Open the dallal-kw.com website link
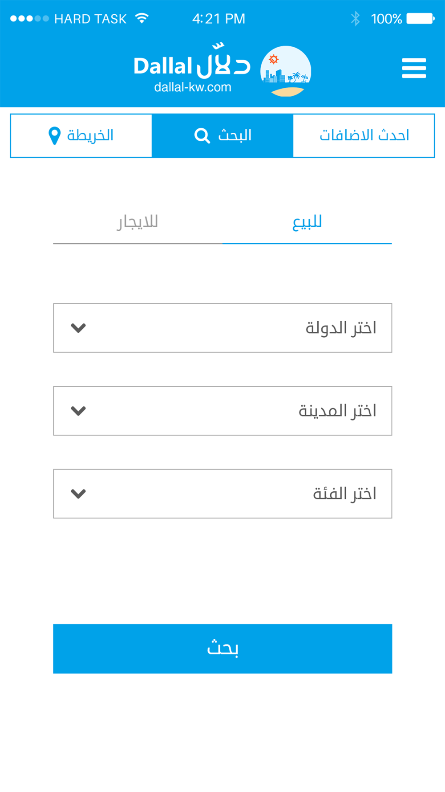 pos(193,87)
